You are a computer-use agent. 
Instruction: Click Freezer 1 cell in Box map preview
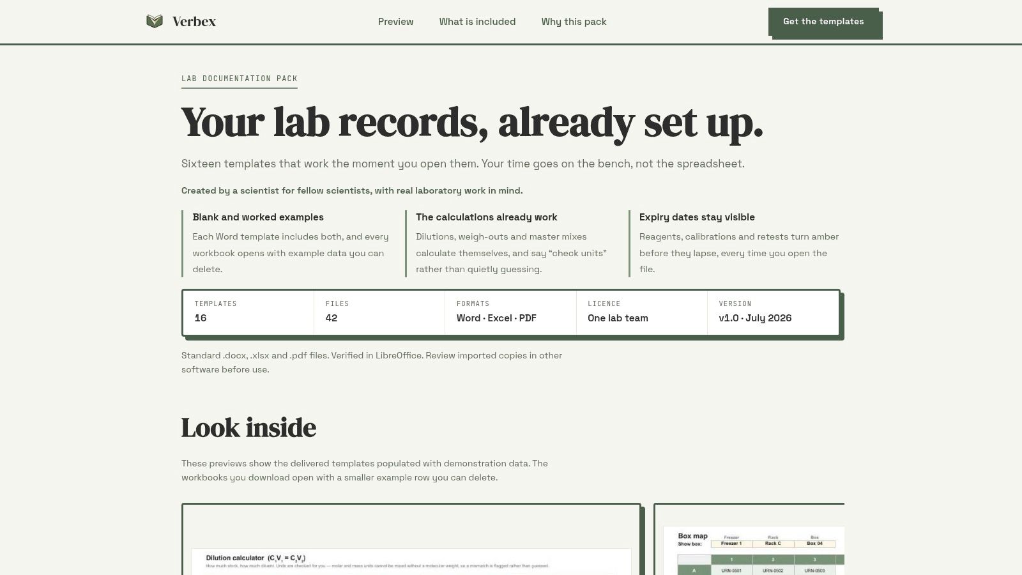tap(731, 544)
